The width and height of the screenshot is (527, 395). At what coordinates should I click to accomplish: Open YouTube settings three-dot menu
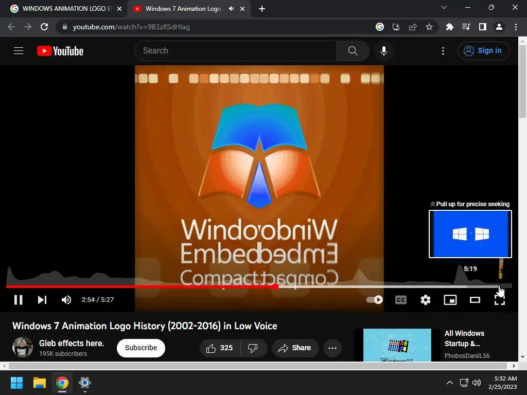[443, 51]
